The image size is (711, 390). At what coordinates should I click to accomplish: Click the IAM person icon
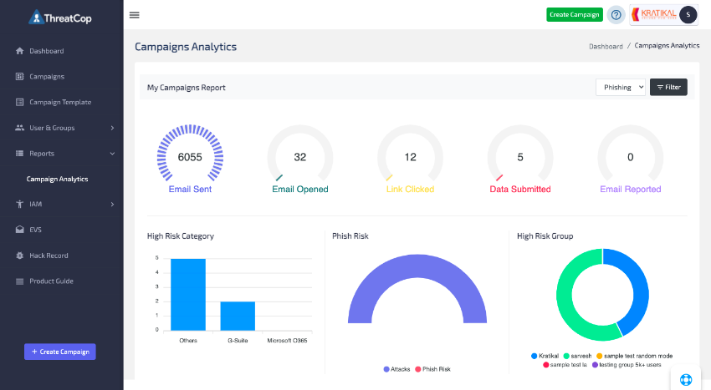(x=19, y=204)
